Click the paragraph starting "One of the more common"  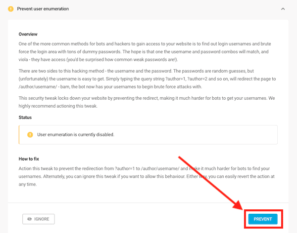(x=145, y=52)
